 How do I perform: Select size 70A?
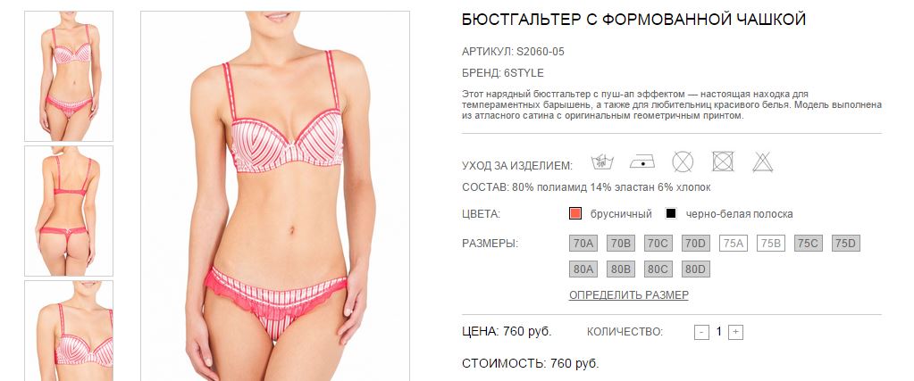pyautogui.click(x=583, y=244)
